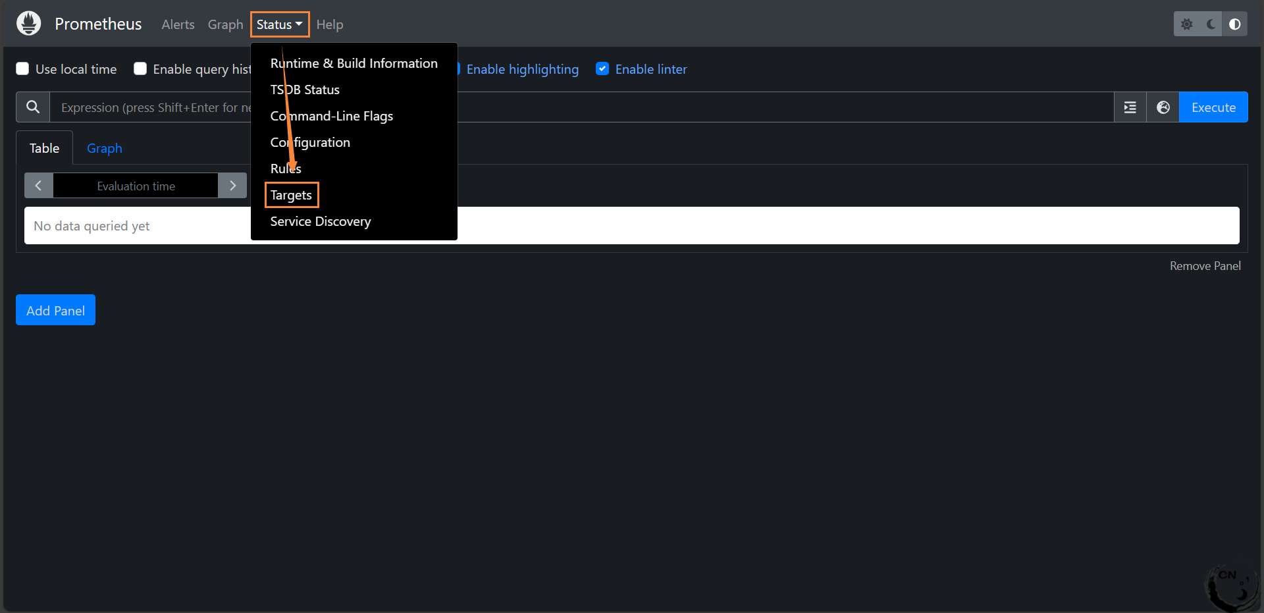Go to Alerts page
Viewport: 1264px width, 613px height.
coord(178,24)
